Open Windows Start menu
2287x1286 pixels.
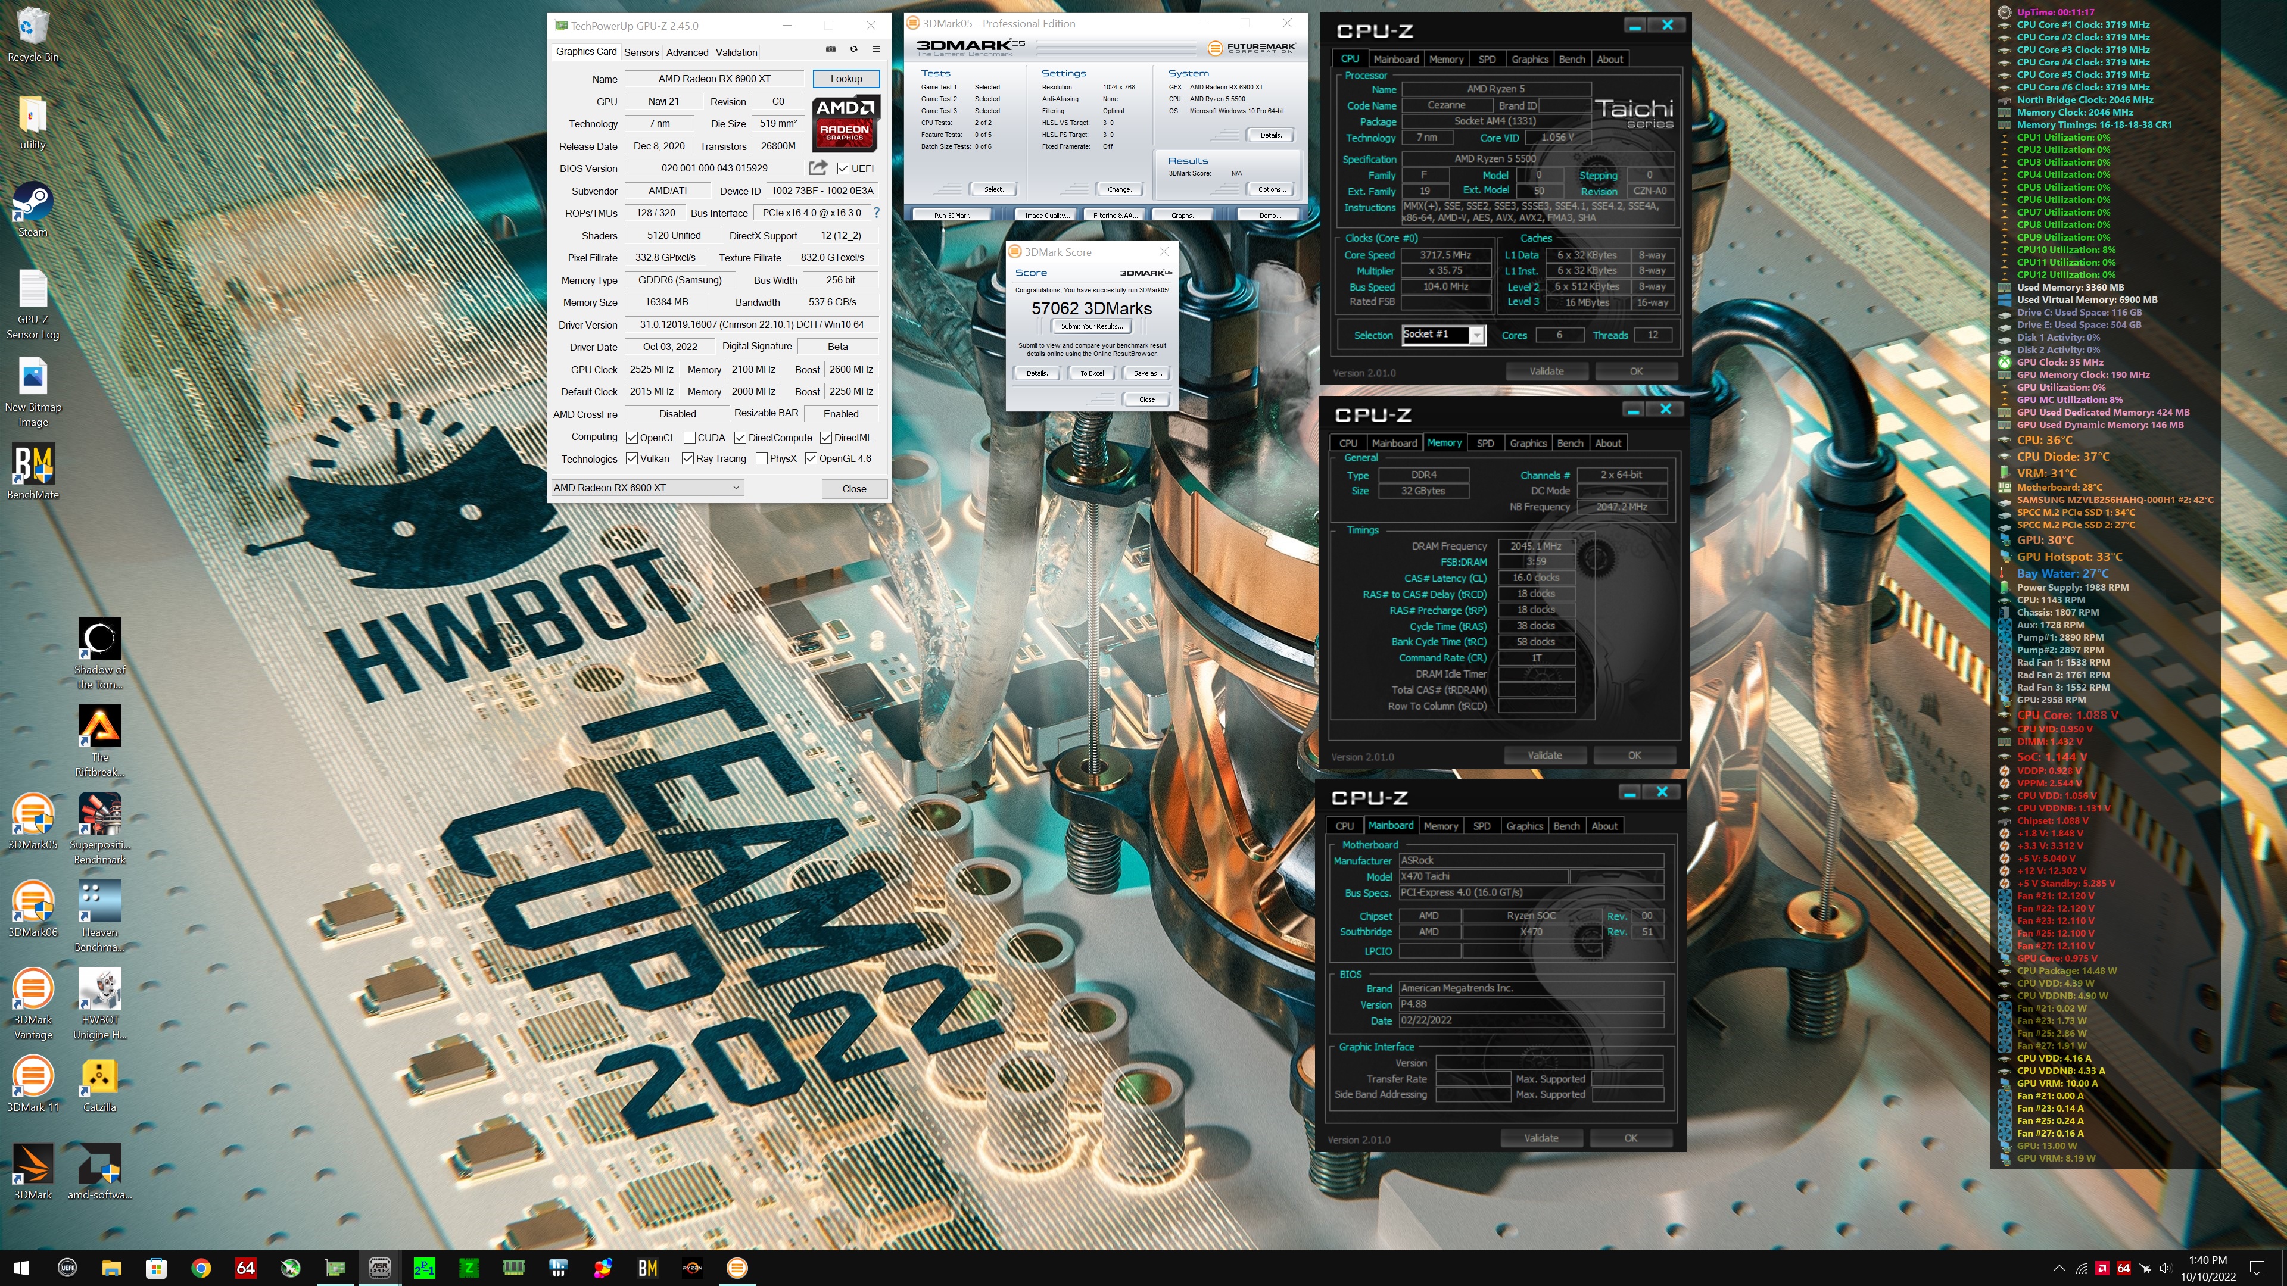point(21,1268)
